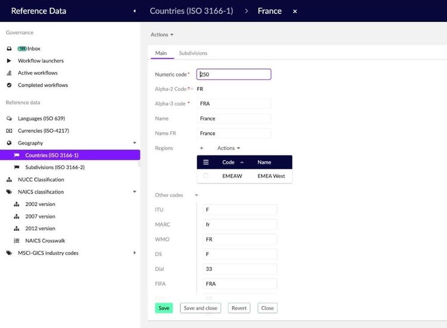Image resolution: width=447 pixels, height=328 pixels.
Task: Collapse the Other codes section
Action: 197,195
